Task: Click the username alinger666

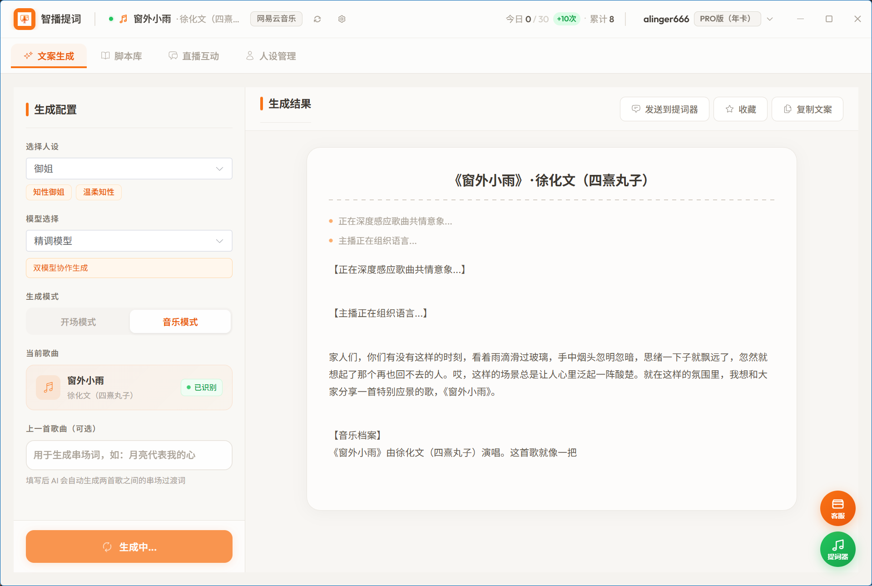Action: point(666,19)
